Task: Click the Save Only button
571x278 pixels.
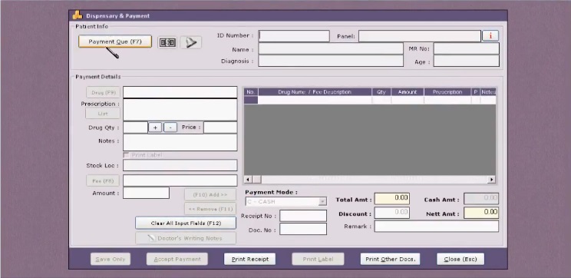Action: point(111,259)
